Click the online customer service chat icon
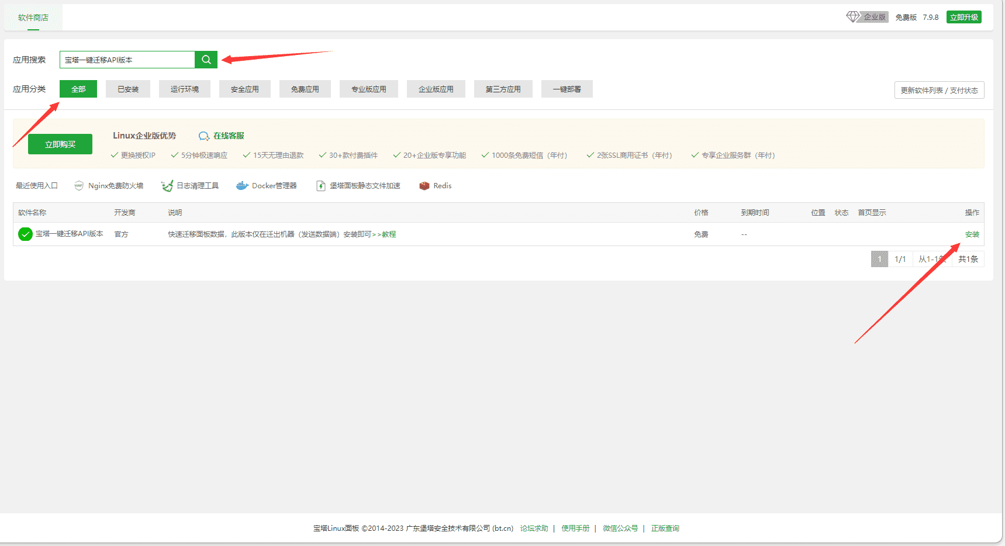 coord(204,136)
